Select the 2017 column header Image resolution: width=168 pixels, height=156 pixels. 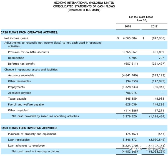(x=154, y=26)
